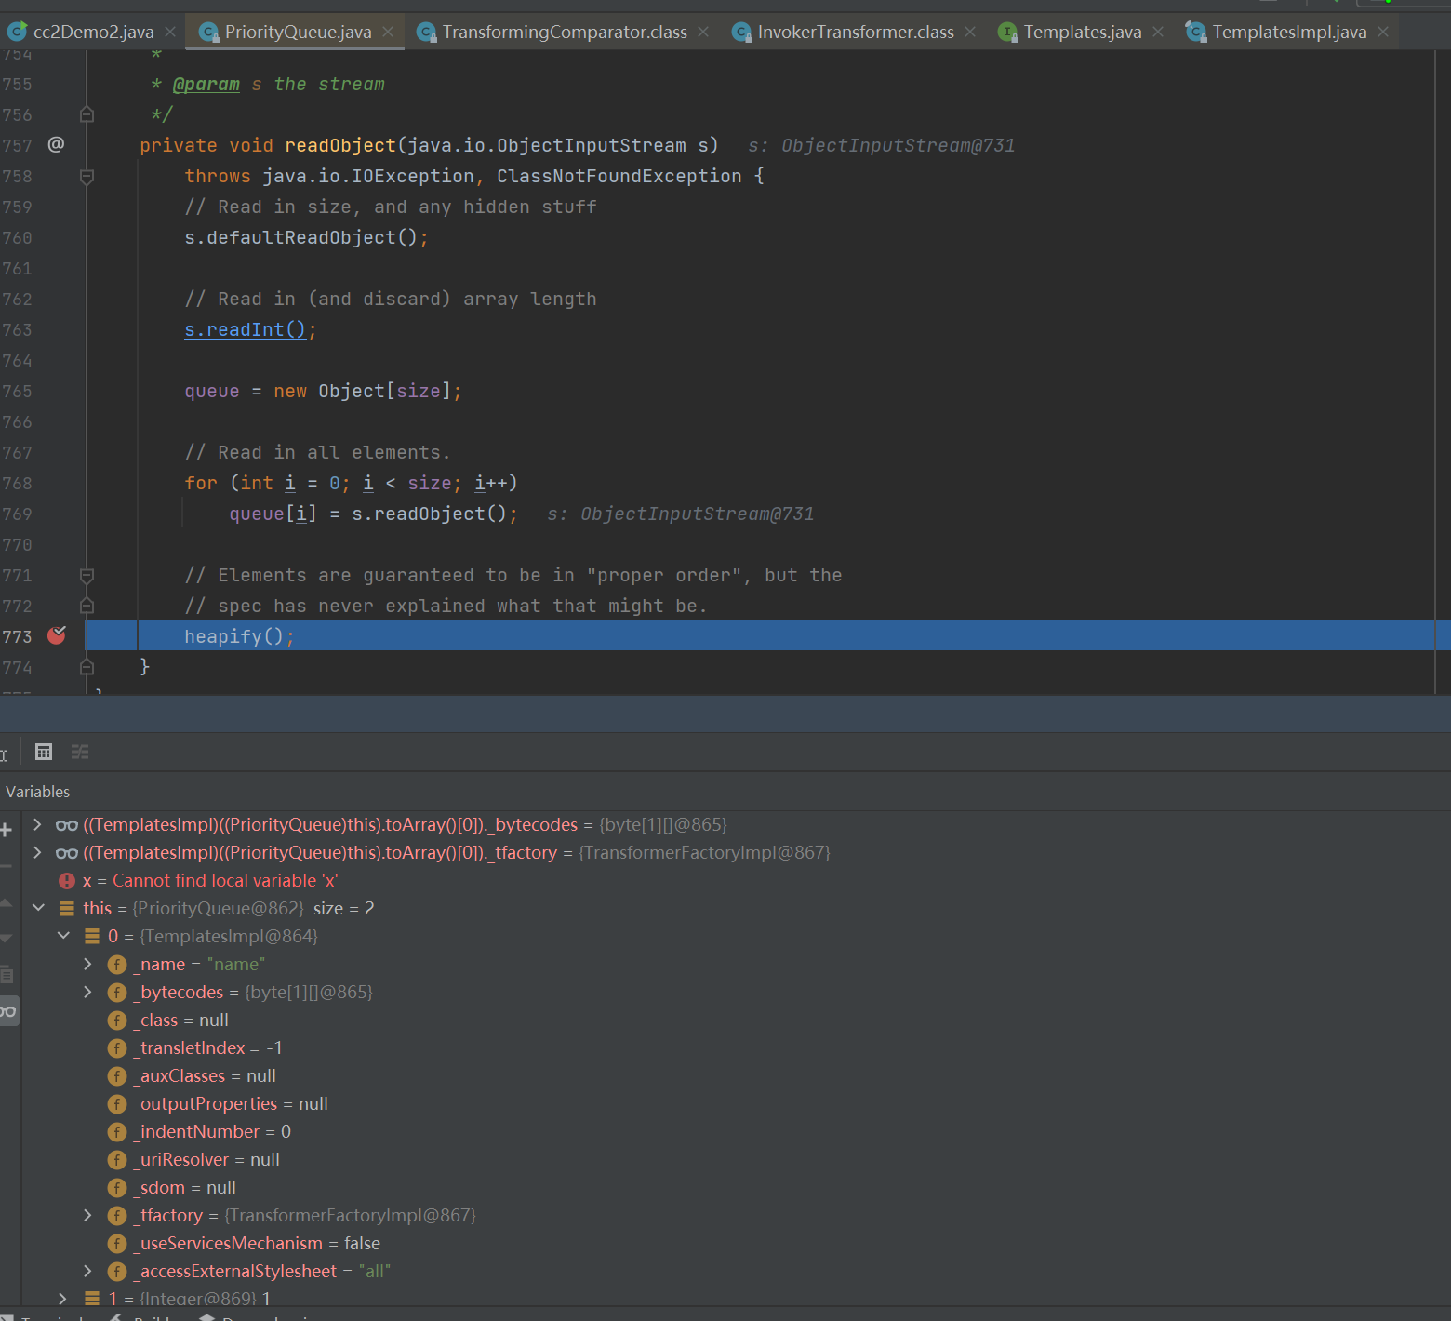Expand the 1 = Integer@869 node
The height and width of the screenshot is (1321, 1451).
click(x=63, y=1298)
